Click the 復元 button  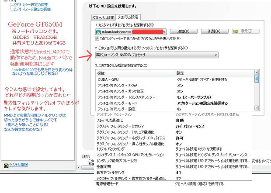246,31
